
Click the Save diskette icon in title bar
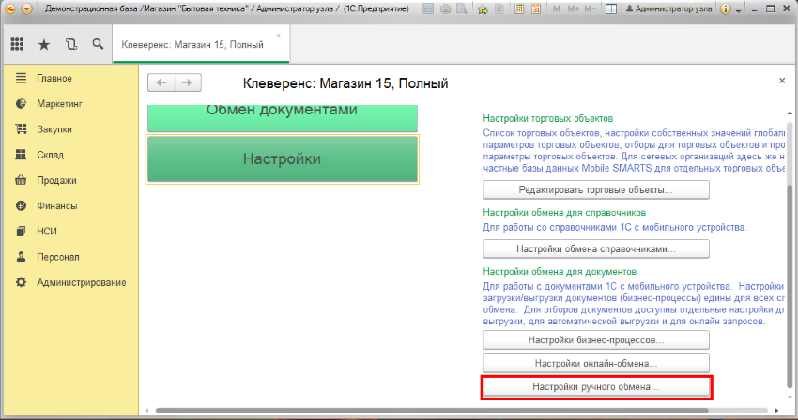tap(428, 8)
